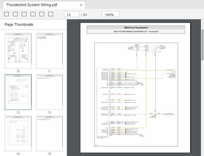Click the fourth toolbar square button
204x156 pixels.
tap(33, 14)
